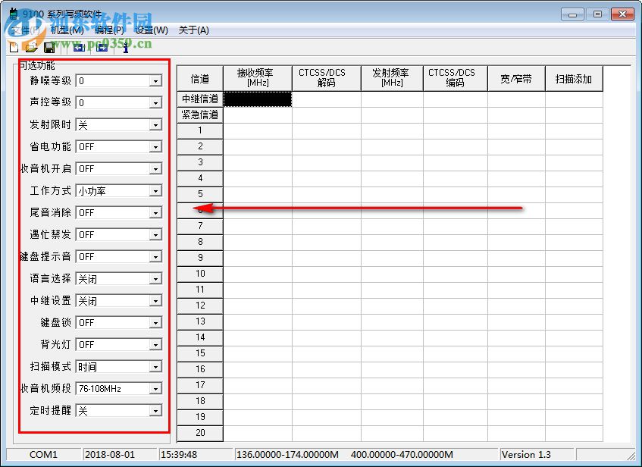Expand the 收音机开启 dropdown
This screenshot has width=642, height=467.
155,169
